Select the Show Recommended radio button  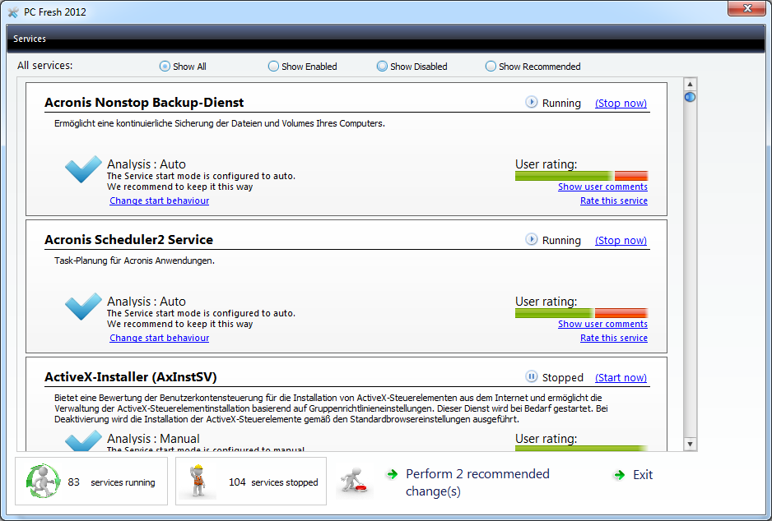(491, 67)
